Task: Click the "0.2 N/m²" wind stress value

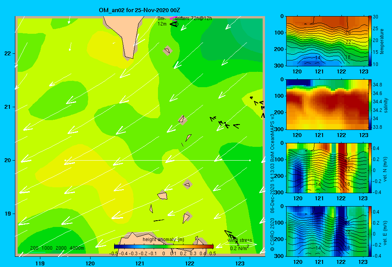Action: (x=240, y=248)
